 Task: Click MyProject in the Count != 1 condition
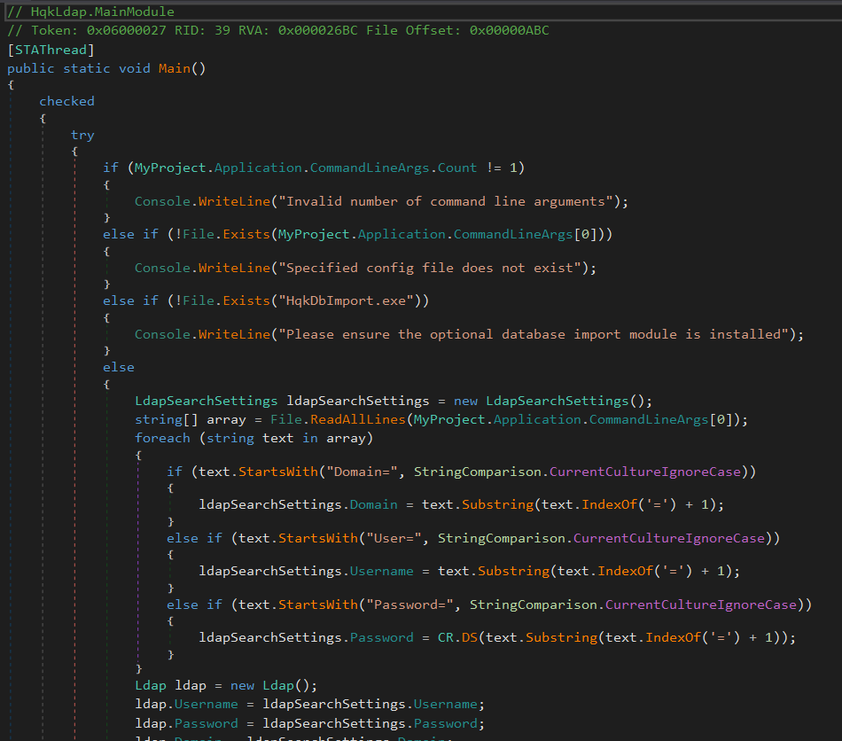point(170,168)
